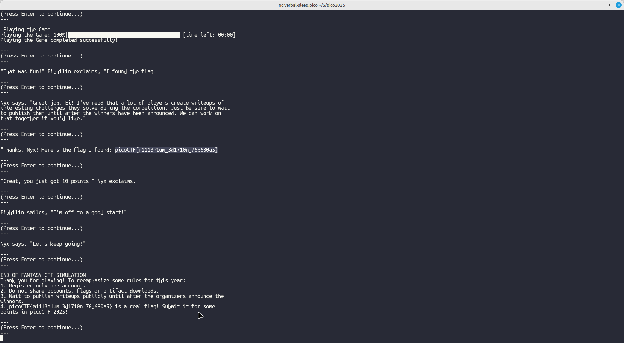Click the Press Enter prompt after the rules

coord(41,328)
